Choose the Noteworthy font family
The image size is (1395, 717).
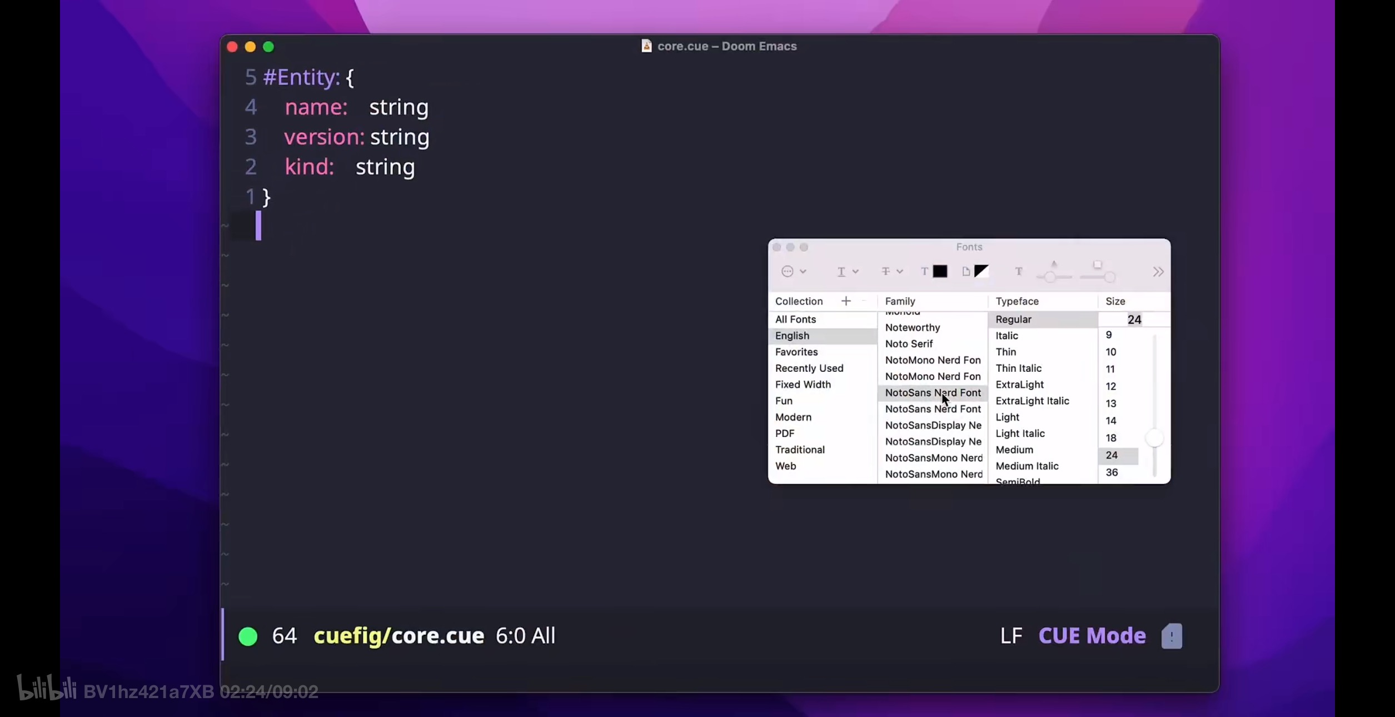(x=933, y=327)
